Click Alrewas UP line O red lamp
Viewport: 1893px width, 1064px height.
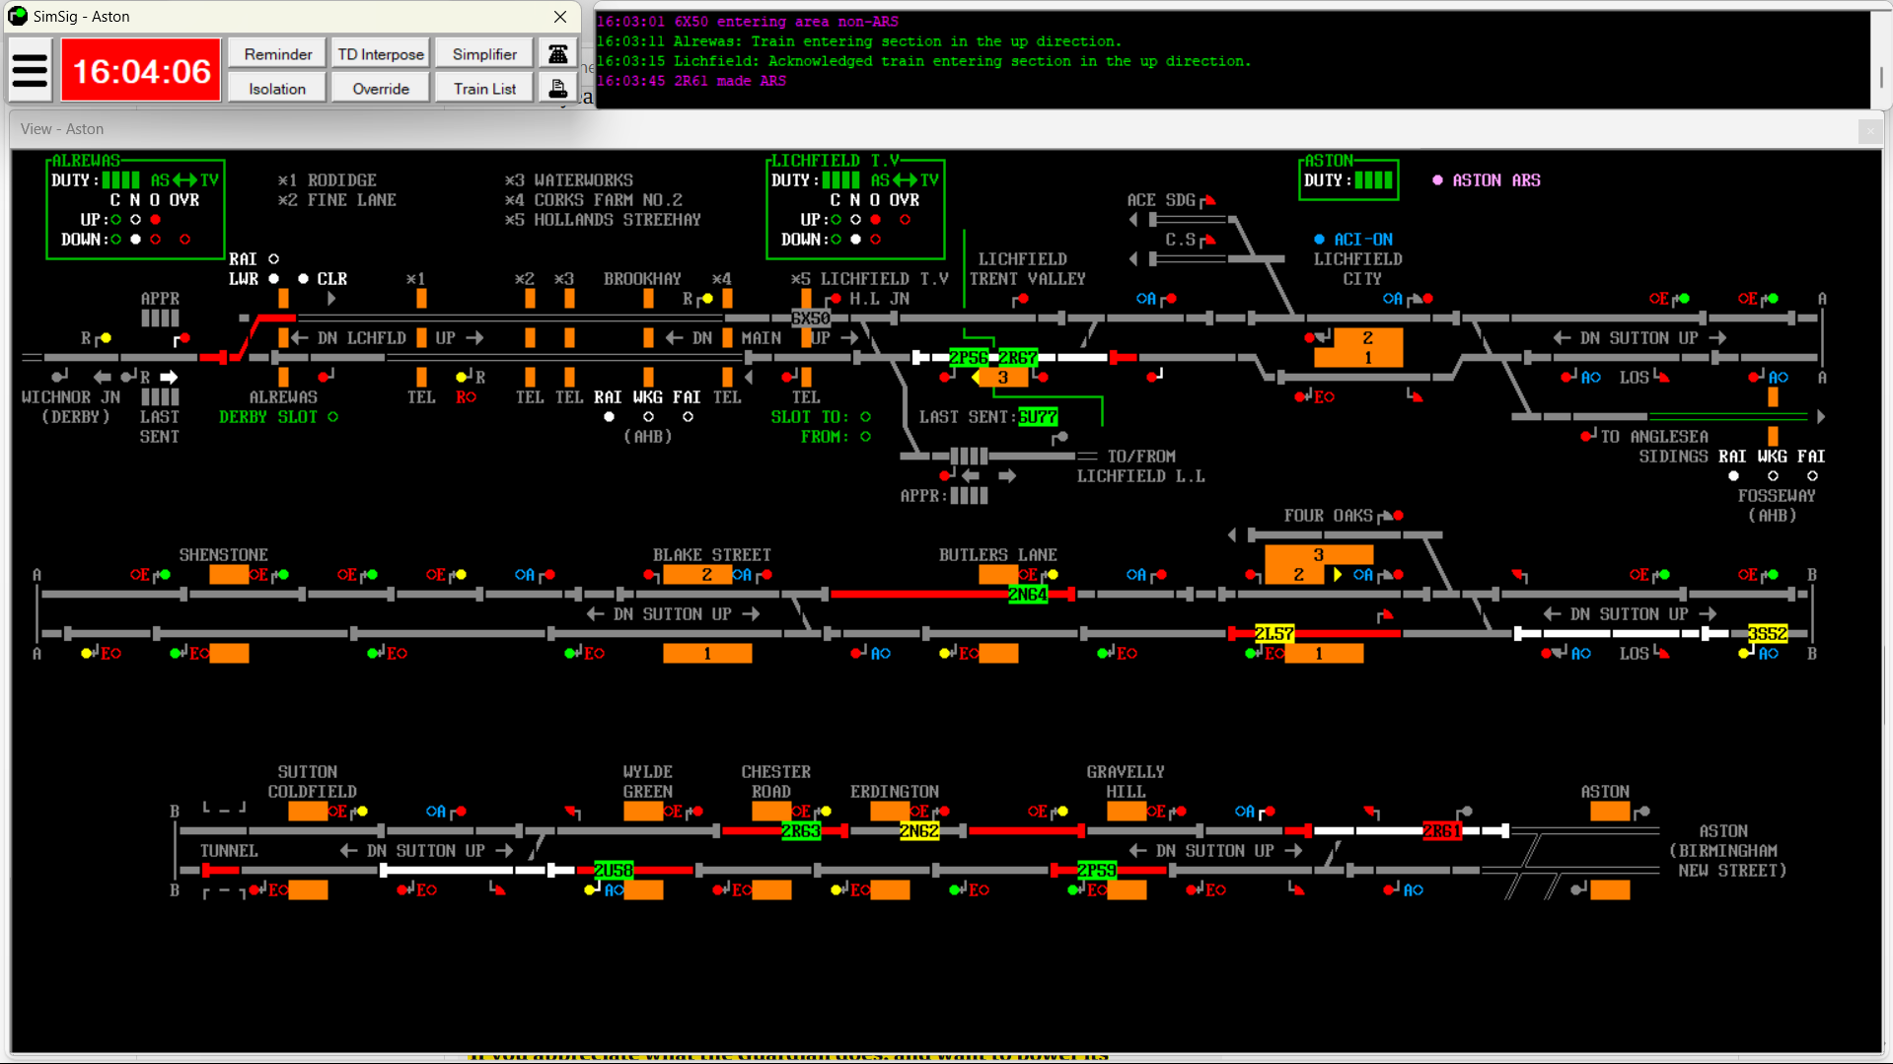[155, 220]
